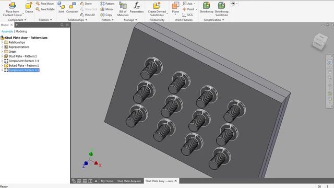Select the Copy components tool
Image resolution: width=334 pixels, height=188 pixels.
(x=106, y=15)
